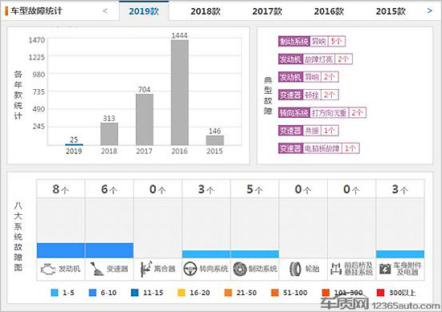This screenshot has width=442, height=312.
Task: Click the body accessories and electrics (车身附件及电器) icon
Action: pyautogui.click(x=385, y=269)
